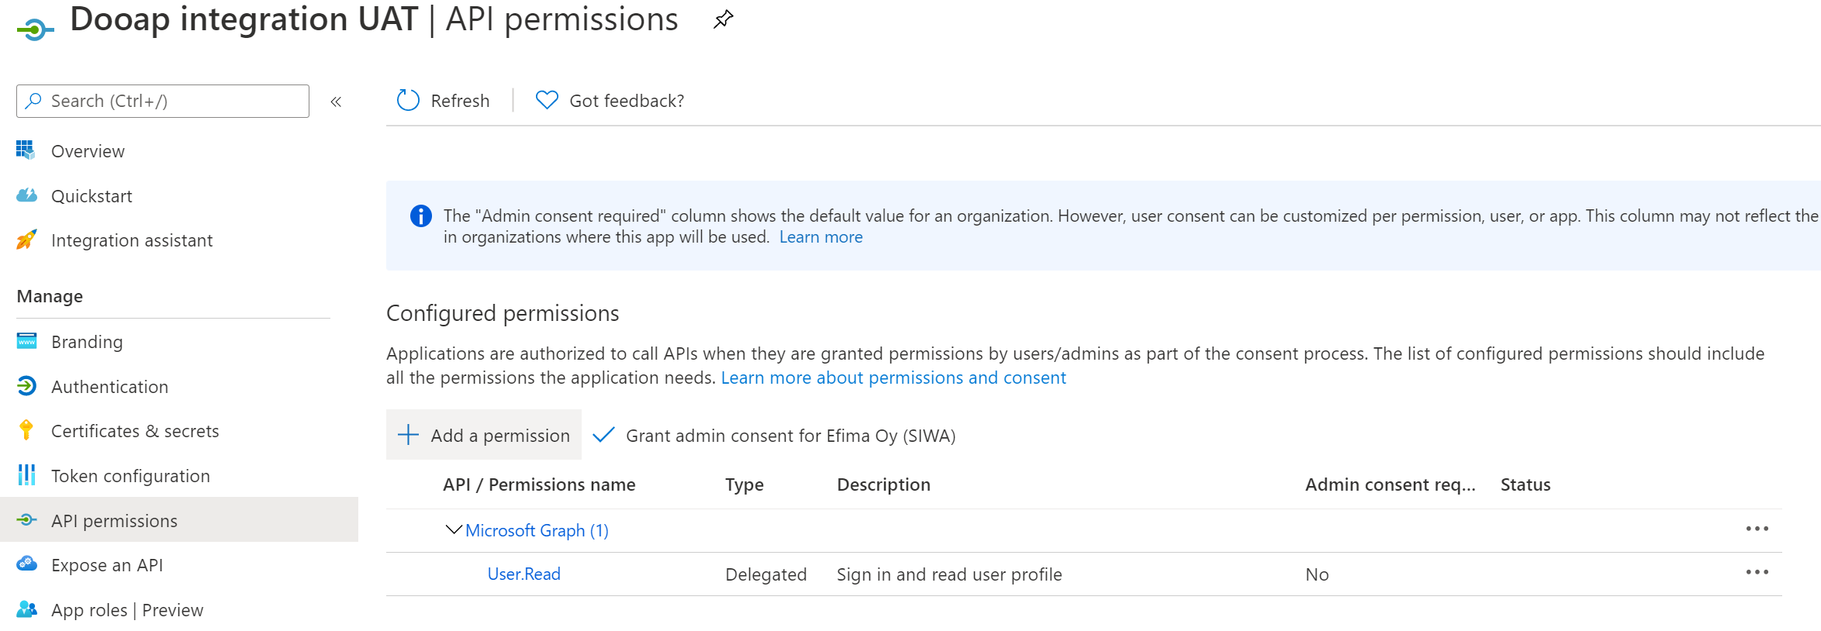Click the Expose an API cloud icon
Screen dimensions: 1821x631
[x=26, y=564]
